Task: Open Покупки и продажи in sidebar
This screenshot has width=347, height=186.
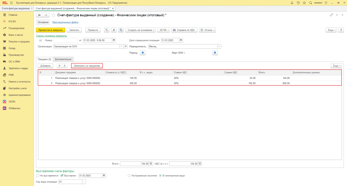Action: pyautogui.click(x=19, y=42)
